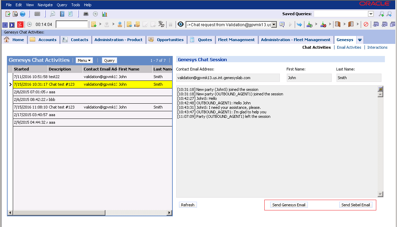This screenshot has height=227, width=397.
Task: Click the blue Transfer arrow icon
Action: [299, 24]
